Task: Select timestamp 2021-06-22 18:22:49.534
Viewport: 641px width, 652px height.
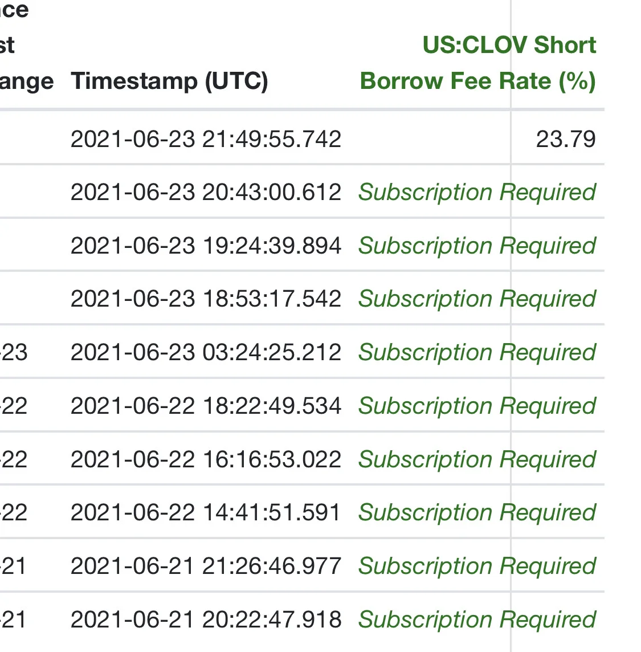Action: tap(206, 406)
